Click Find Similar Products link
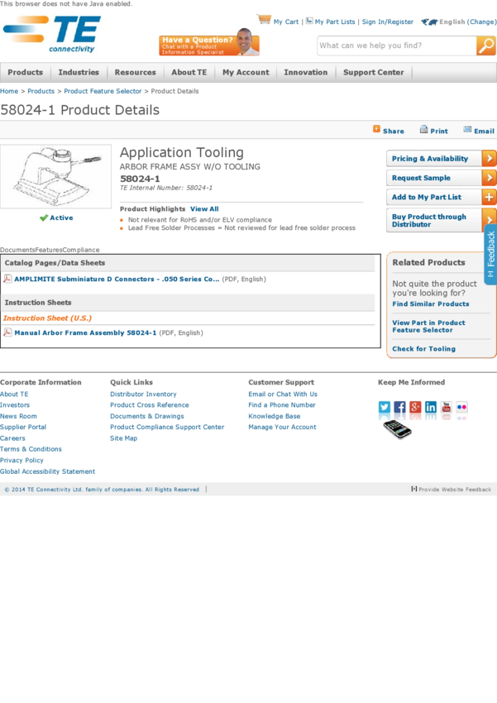This screenshot has width=497, height=703. pyautogui.click(x=431, y=304)
